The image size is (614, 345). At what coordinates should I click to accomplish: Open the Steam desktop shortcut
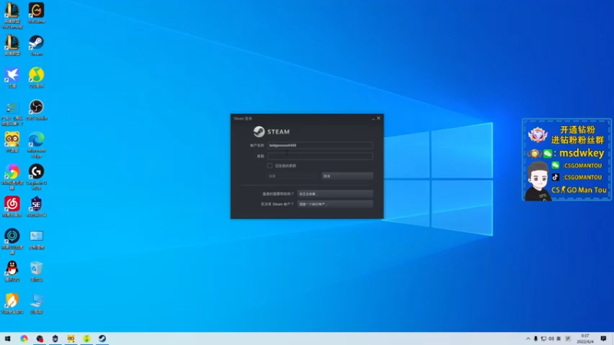(36, 45)
